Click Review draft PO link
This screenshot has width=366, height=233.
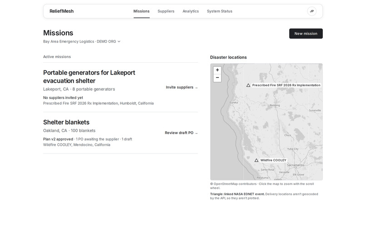point(181,133)
